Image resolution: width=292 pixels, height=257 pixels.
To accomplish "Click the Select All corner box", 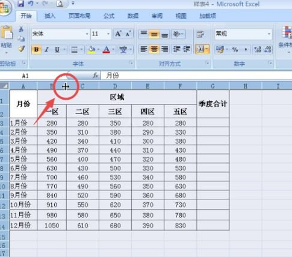I will [x=4, y=86].
